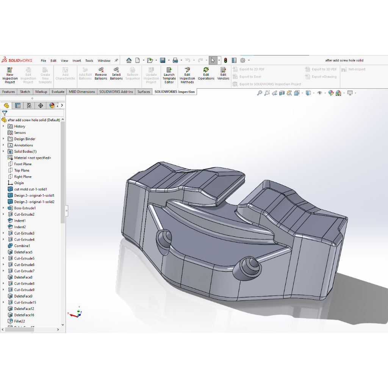
Task: Click Apply Scene icon
Action: tap(338, 93)
